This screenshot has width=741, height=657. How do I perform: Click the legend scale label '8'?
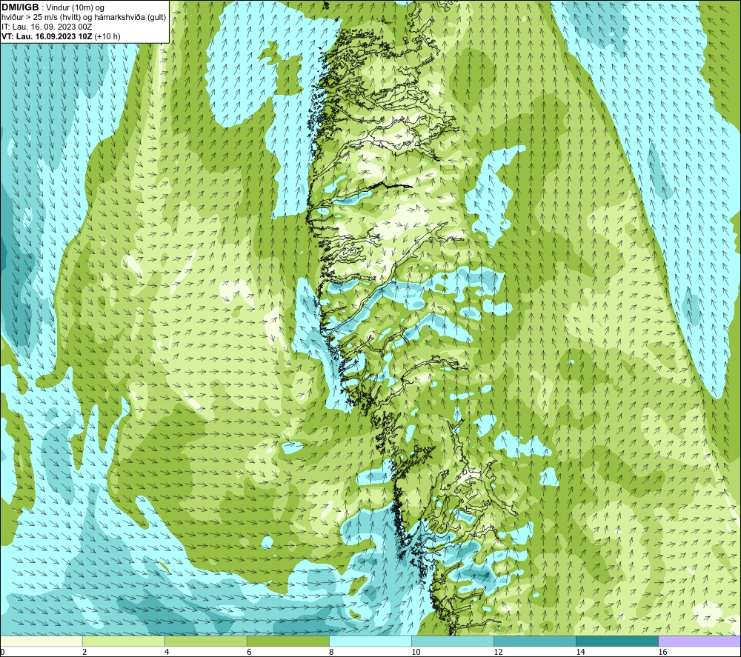click(331, 652)
